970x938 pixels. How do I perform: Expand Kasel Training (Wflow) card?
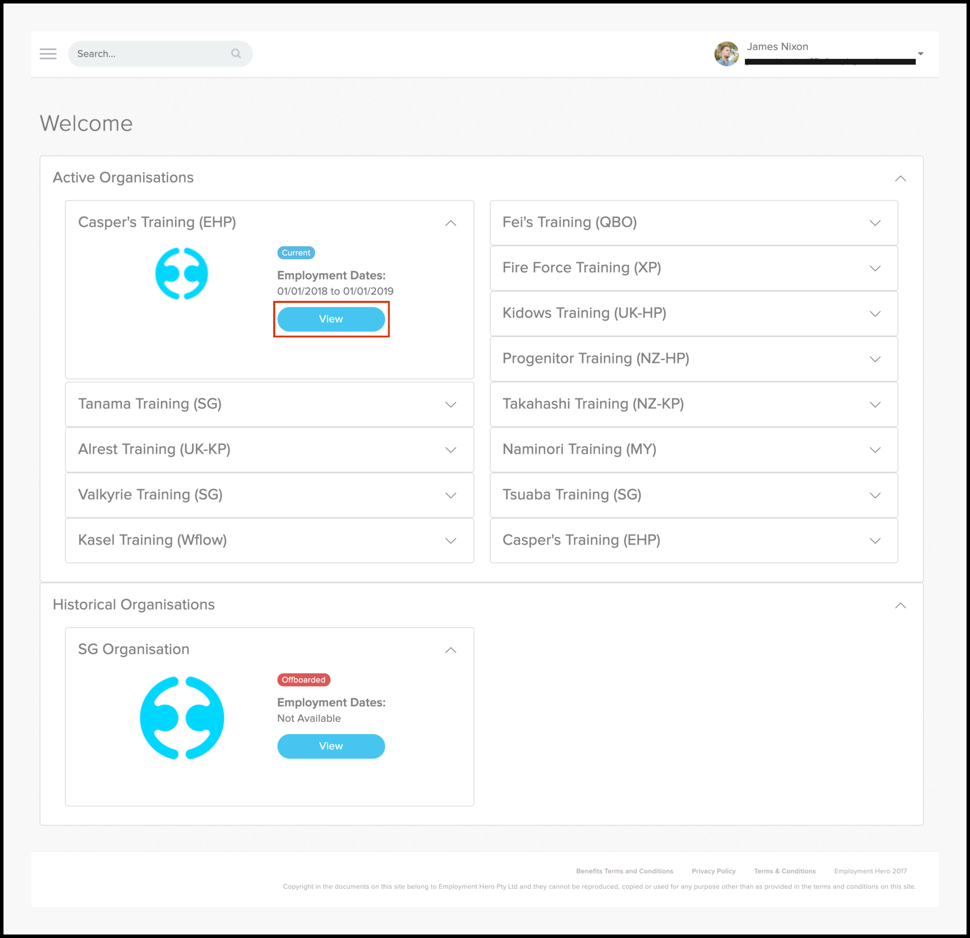450,541
